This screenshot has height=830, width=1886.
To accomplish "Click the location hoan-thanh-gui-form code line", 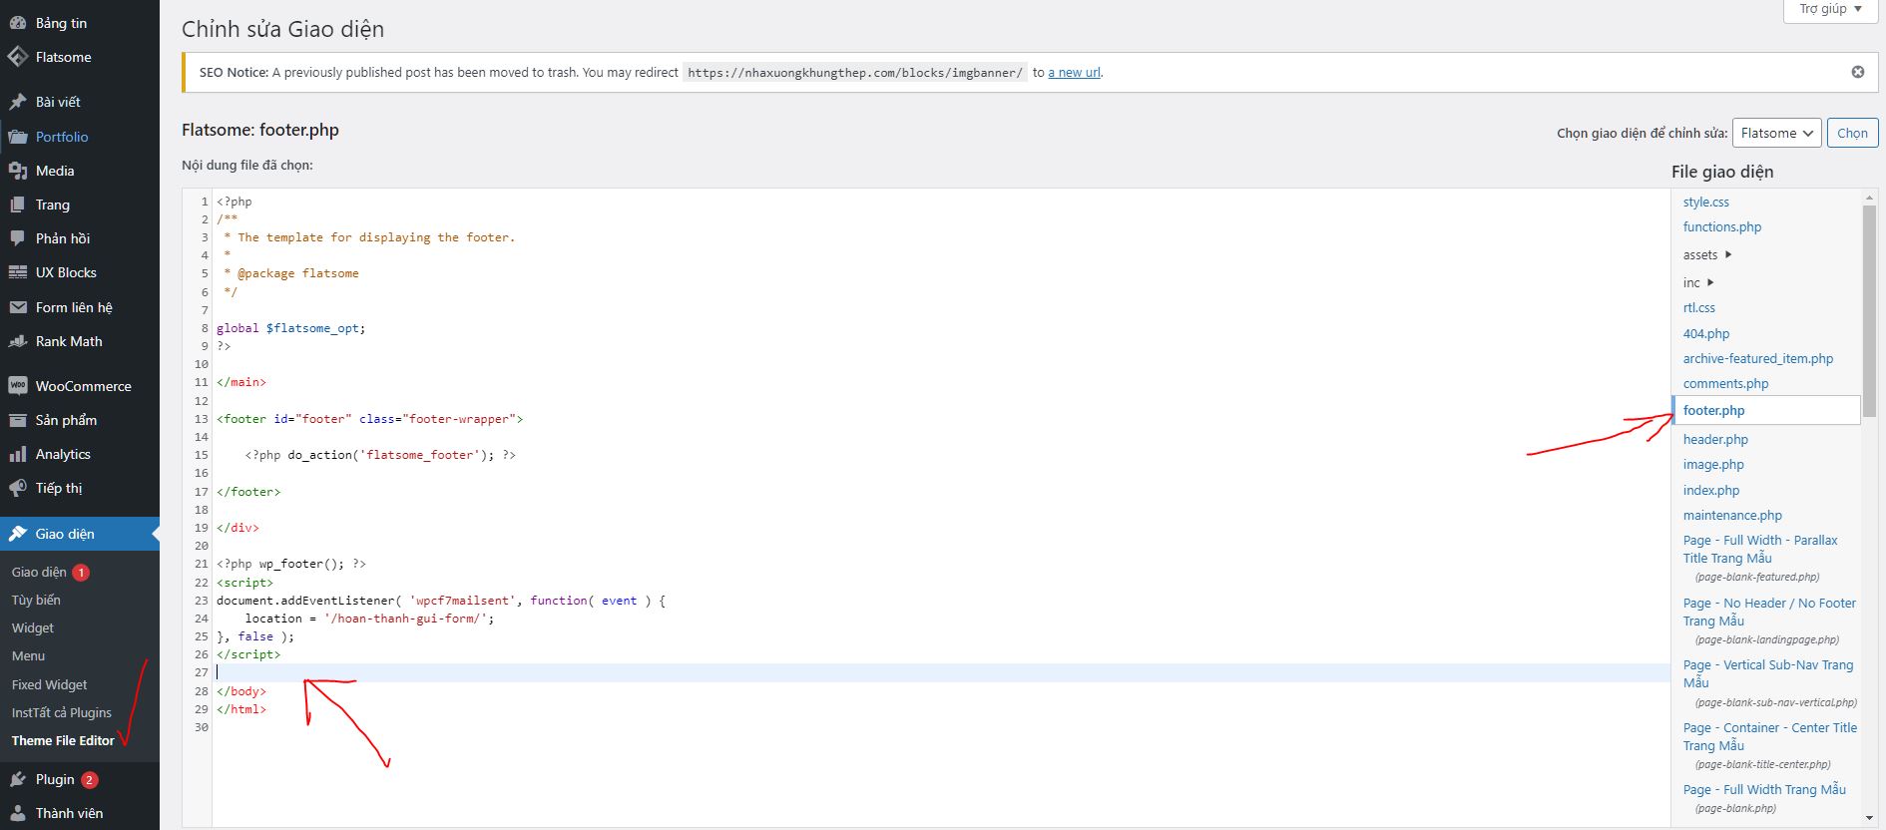I will pos(369,619).
